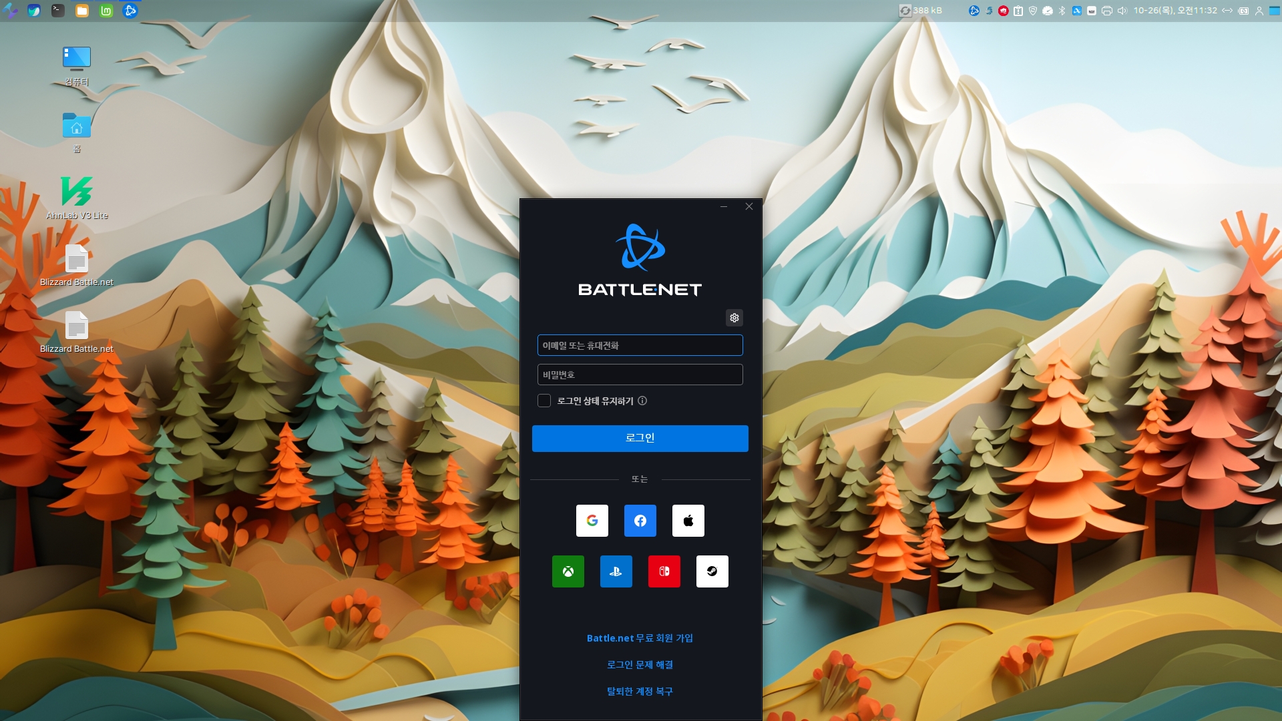Focus the 이메일 또는 휴대전화 field

[640, 345]
